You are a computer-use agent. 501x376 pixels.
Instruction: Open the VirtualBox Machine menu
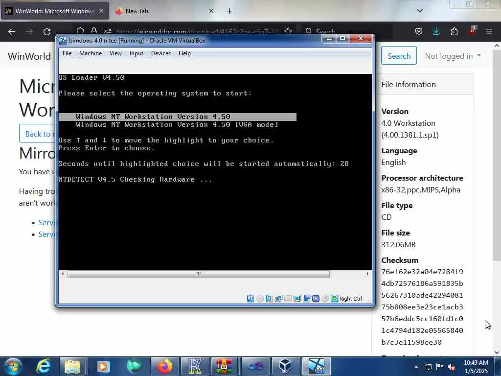tap(91, 53)
